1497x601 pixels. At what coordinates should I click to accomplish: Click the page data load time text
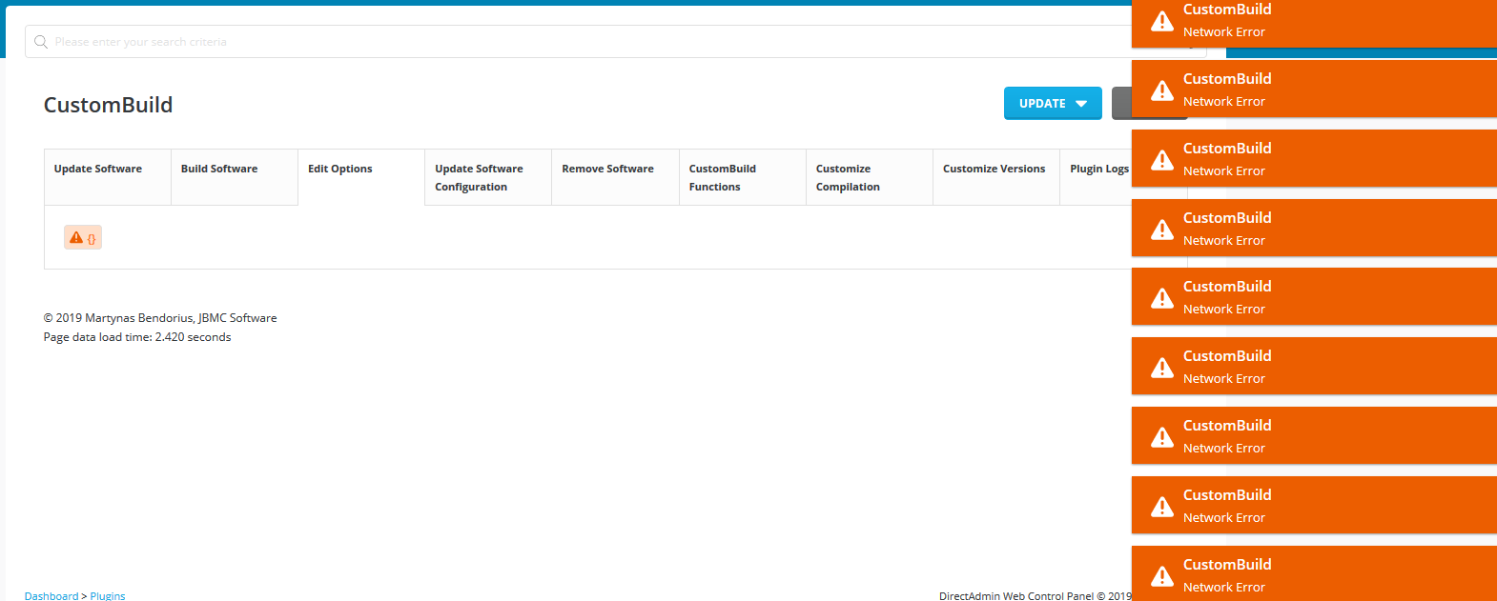pos(137,337)
